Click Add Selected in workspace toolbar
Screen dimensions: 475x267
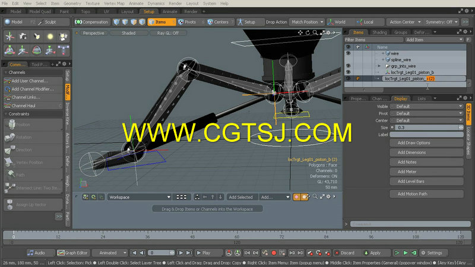[x=240, y=197]
